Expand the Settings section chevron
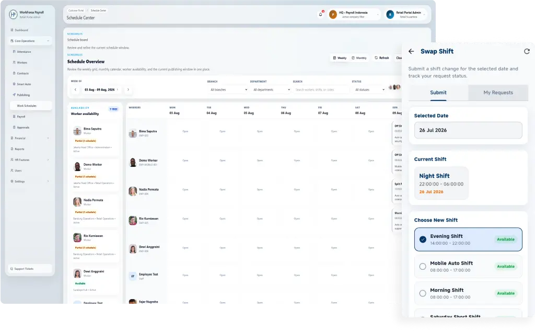 click(48, 181)
